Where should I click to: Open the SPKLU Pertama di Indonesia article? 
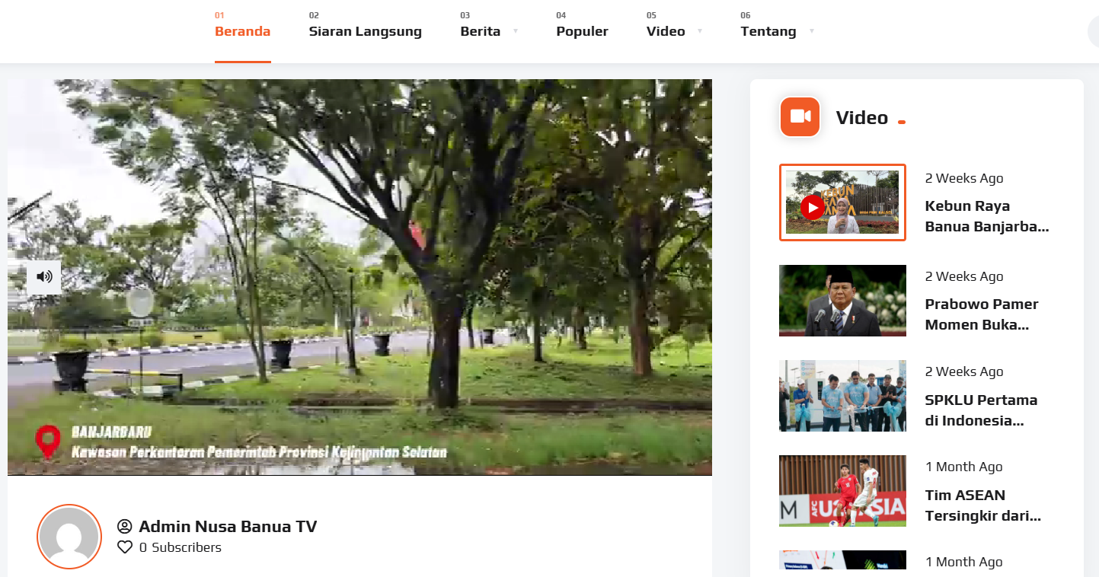981,410
